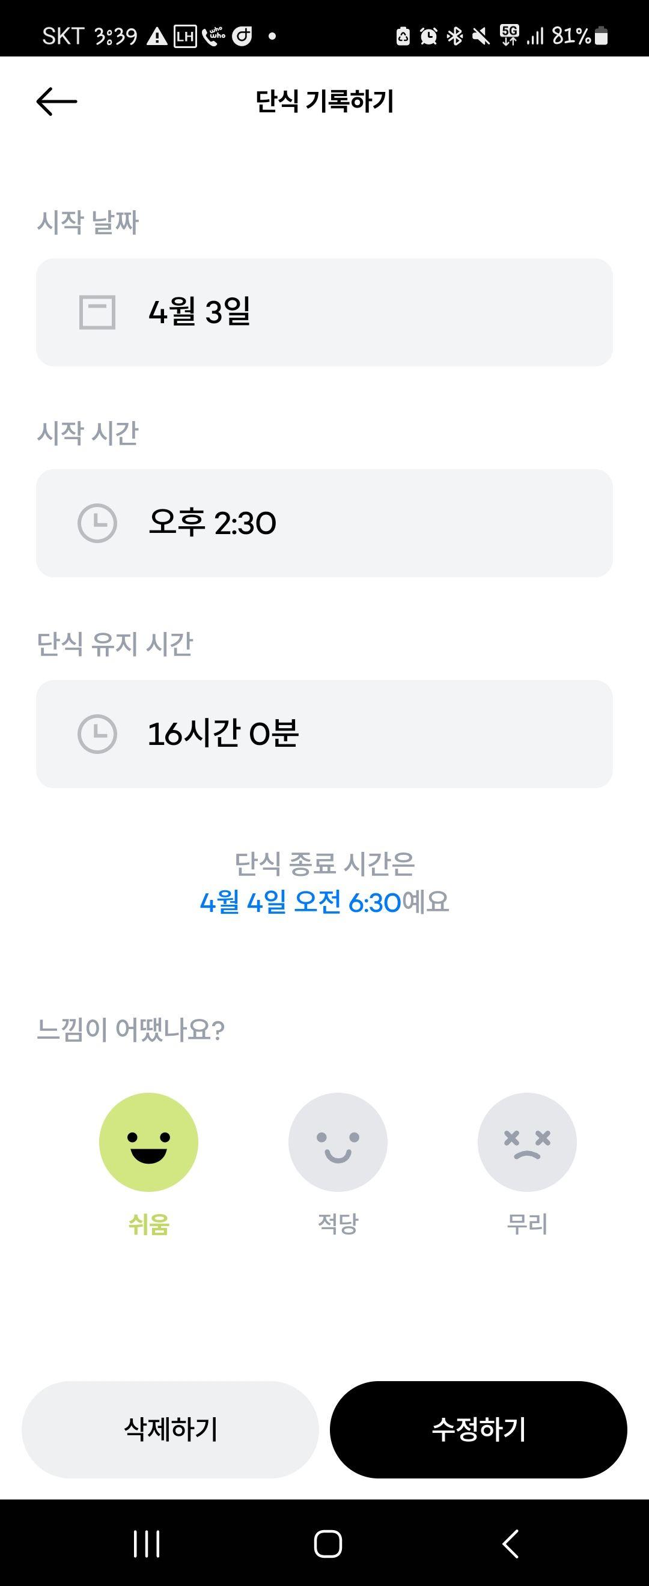Tap the blue 4월 4일 오전 6:30 end time
This screenshot has width=649, height=1586.
300,902
